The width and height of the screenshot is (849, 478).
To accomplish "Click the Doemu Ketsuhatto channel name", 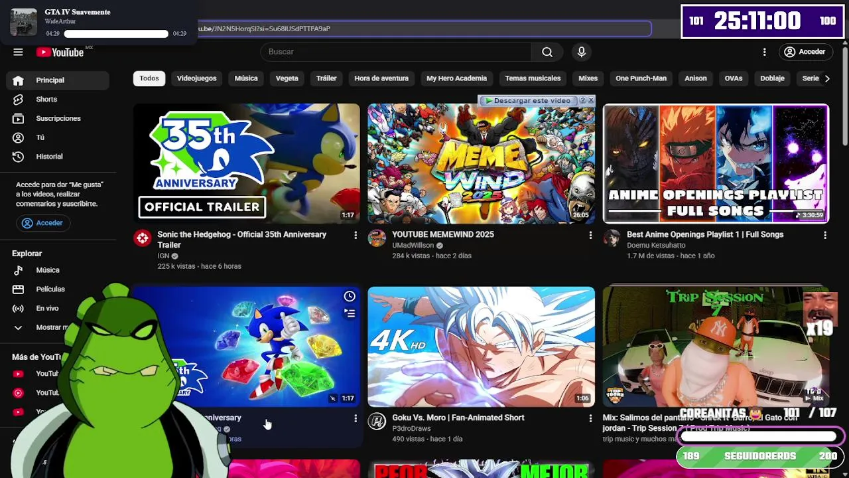I will (x=656, y=245).
